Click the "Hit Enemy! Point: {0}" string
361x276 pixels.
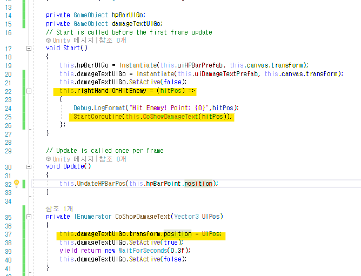169,107
